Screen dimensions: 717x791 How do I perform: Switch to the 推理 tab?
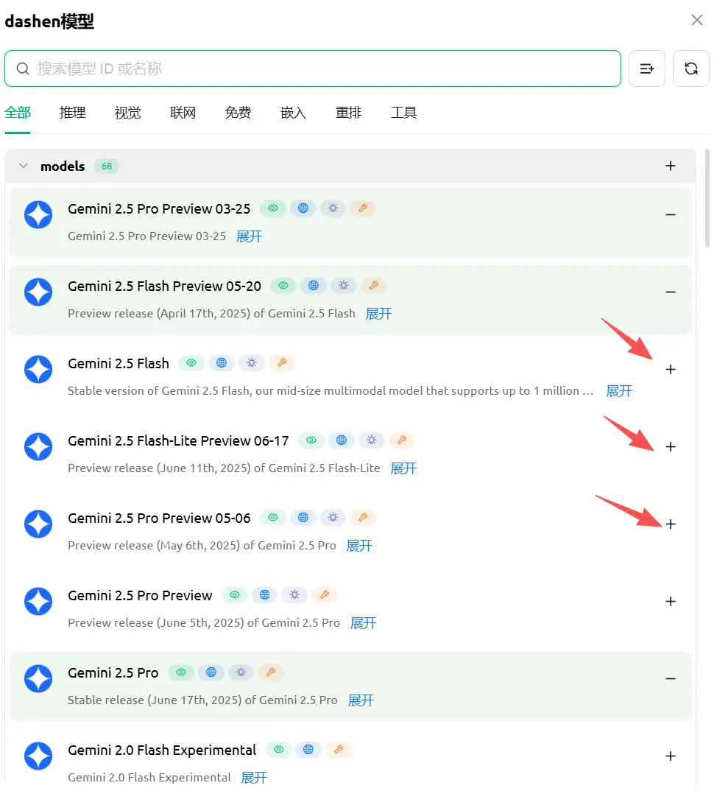(x=73, y=113)
